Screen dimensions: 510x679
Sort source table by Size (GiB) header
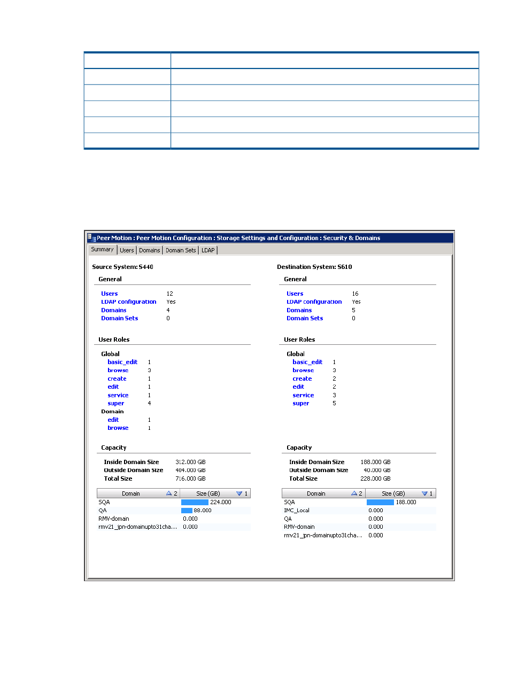pyautogui.click(x=215, y=493)
